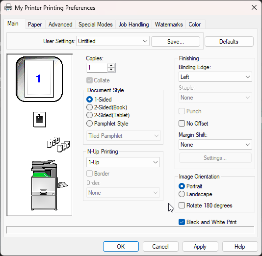This screenshot has height=256, width=262.
Task: Click the printer icon in title bar
Action: (x=8, y=8)
